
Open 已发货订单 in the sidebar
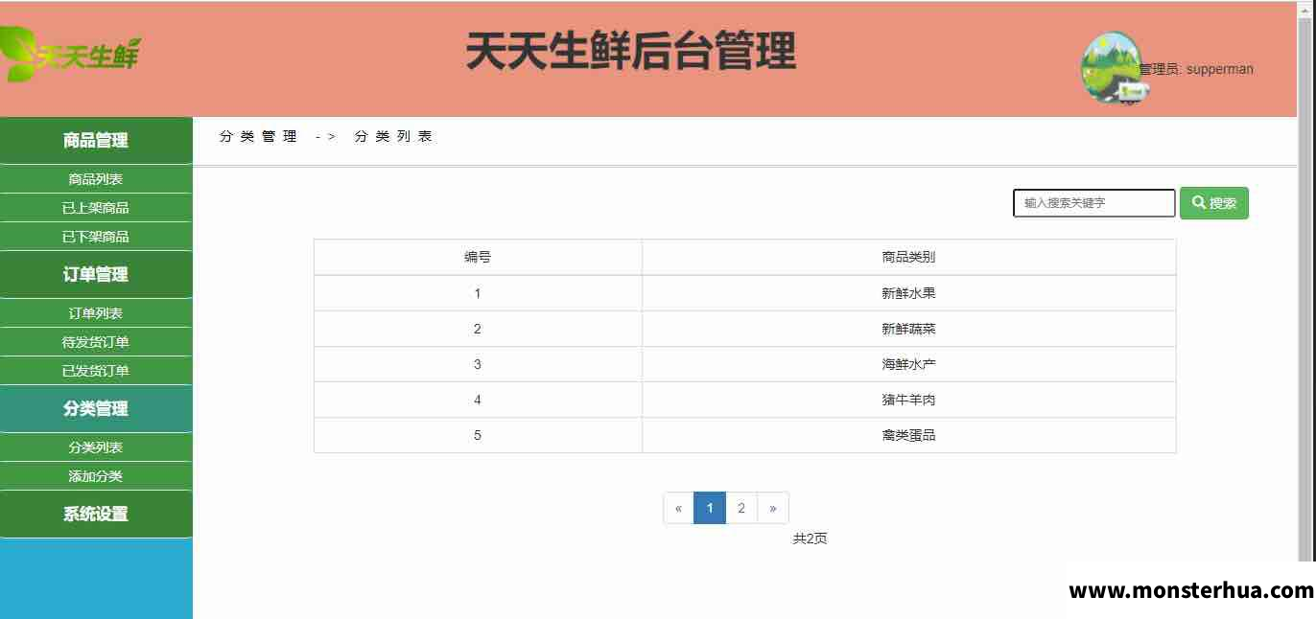[x=96, y=371]
